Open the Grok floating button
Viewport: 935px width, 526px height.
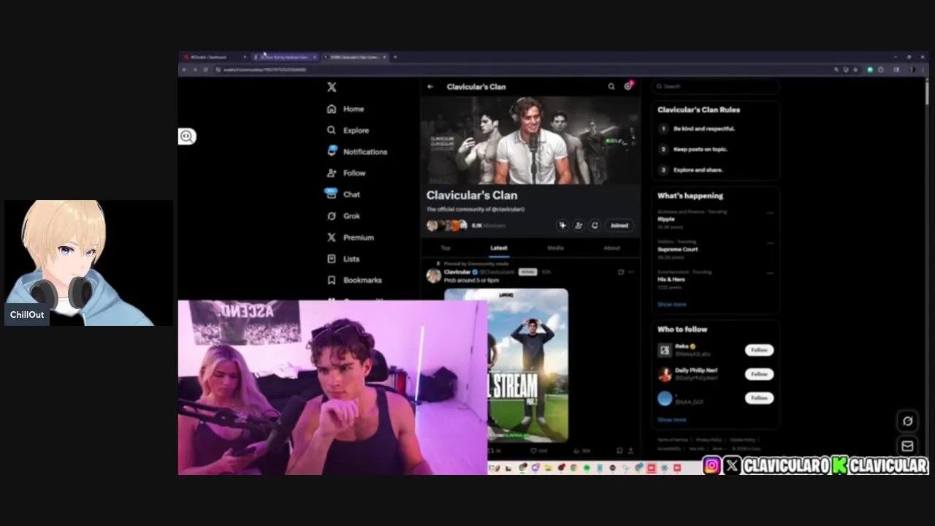tap(907, 421)
